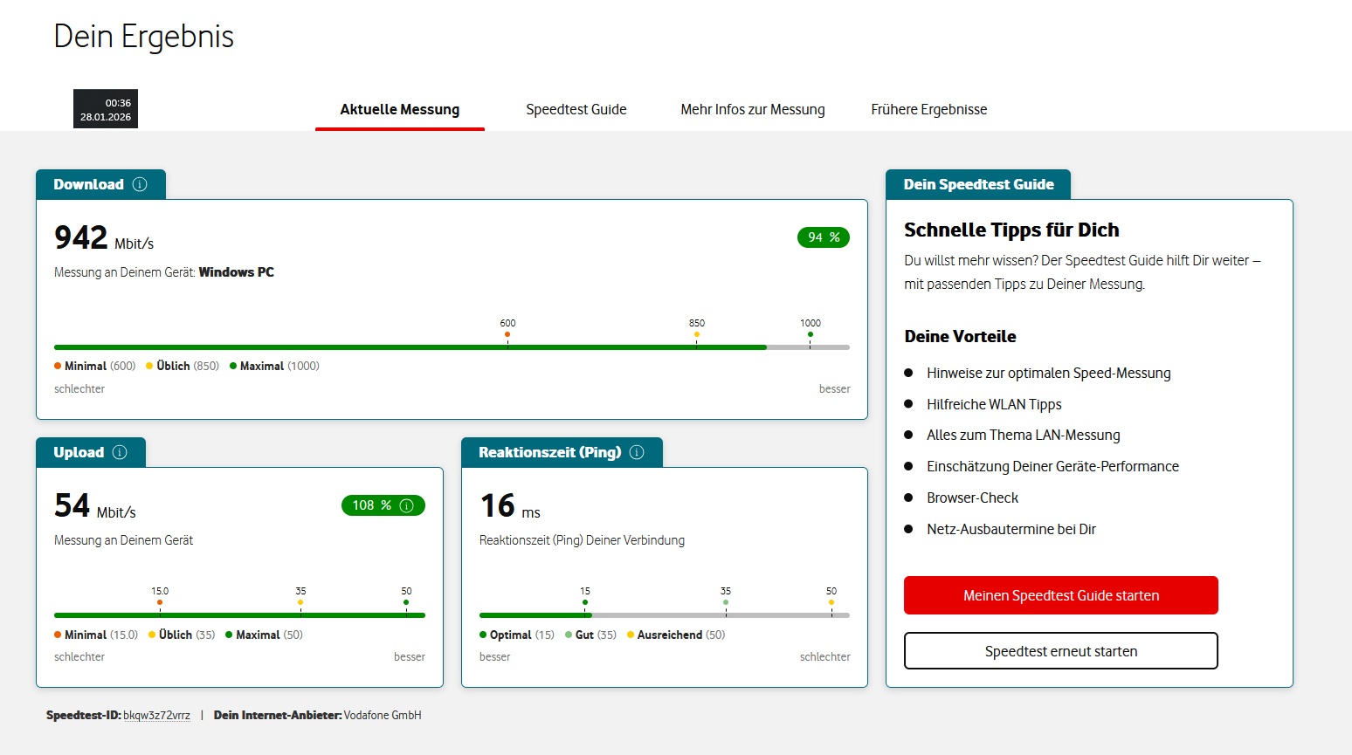Image resolution: width=1352 pixels, height=755 pixels.
Task: Click the info icon beside Download
Action: click(140, 184)
